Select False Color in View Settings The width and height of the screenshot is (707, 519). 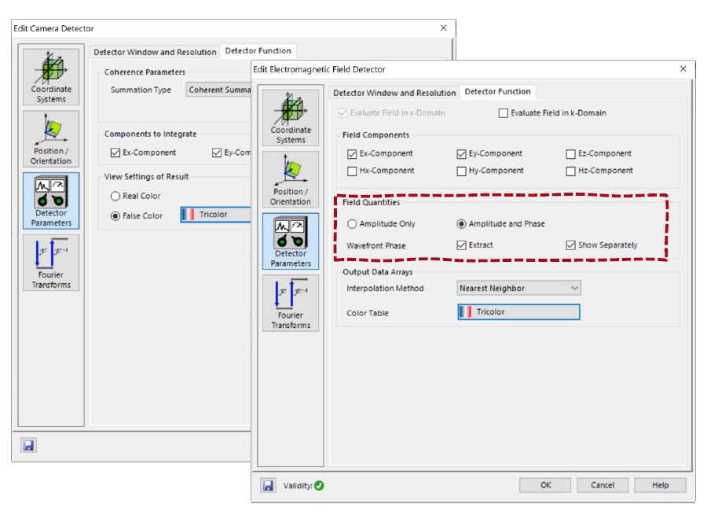pyautogui.click(x=115, y=215)
